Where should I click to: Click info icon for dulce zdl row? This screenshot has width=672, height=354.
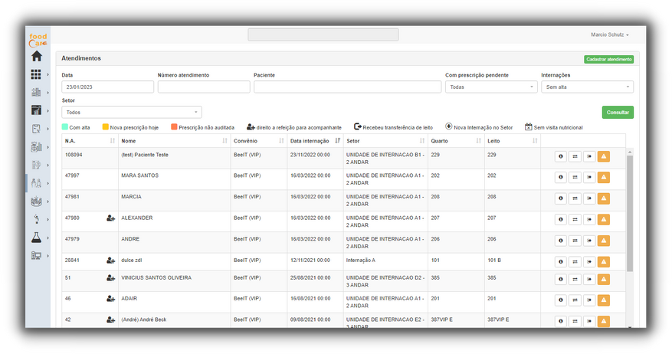point(561,262)
